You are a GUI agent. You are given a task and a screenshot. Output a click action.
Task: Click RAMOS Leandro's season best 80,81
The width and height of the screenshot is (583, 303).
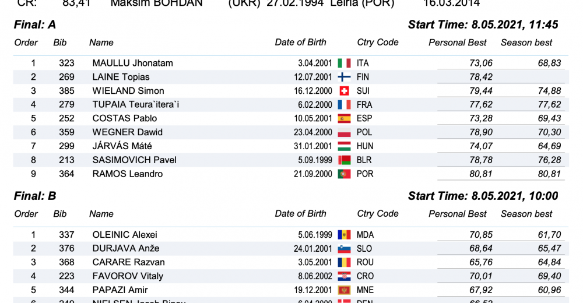coord(549,174)
